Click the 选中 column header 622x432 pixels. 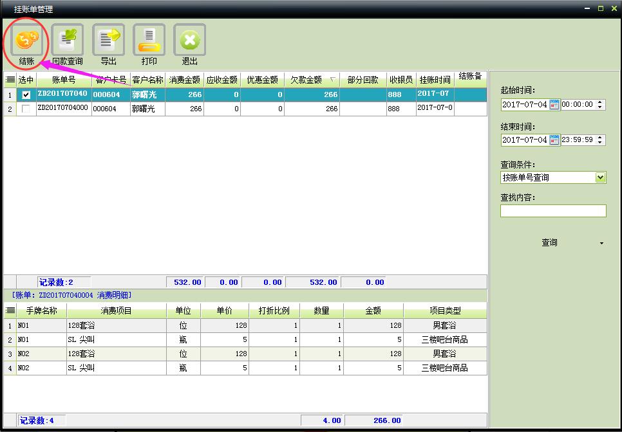26,80
